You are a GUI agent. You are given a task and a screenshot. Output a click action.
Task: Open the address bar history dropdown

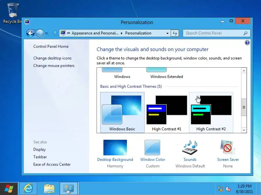coord(167,33)
